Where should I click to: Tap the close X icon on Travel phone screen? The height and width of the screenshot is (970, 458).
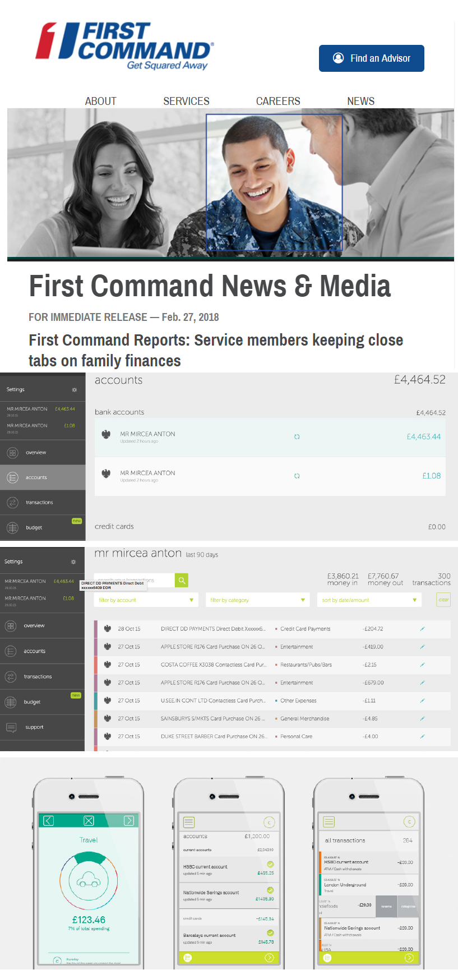click(89, 821)
